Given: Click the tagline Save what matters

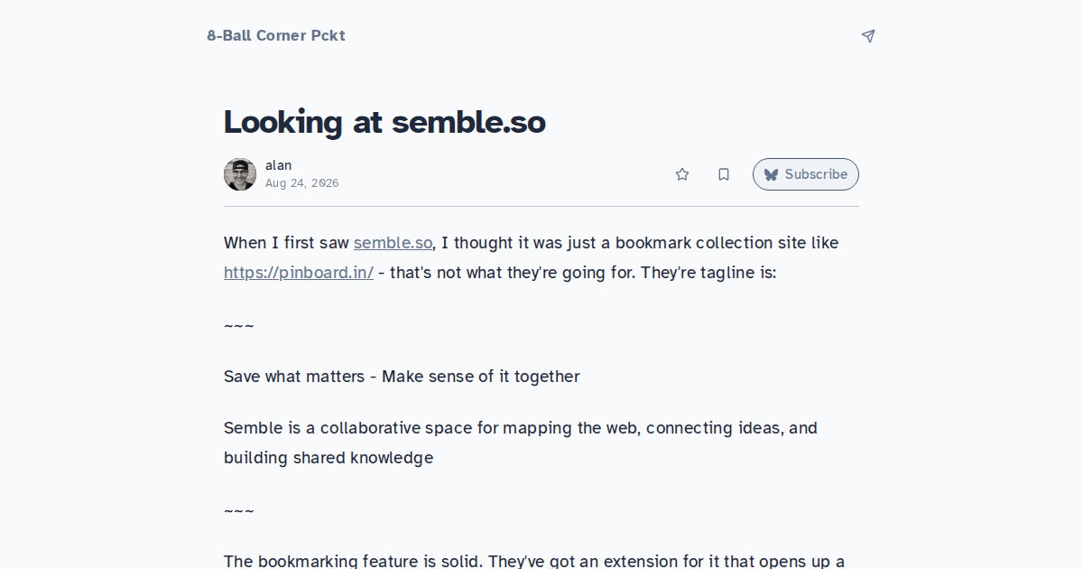Looking at the screenshot, I should click(294, 377).
